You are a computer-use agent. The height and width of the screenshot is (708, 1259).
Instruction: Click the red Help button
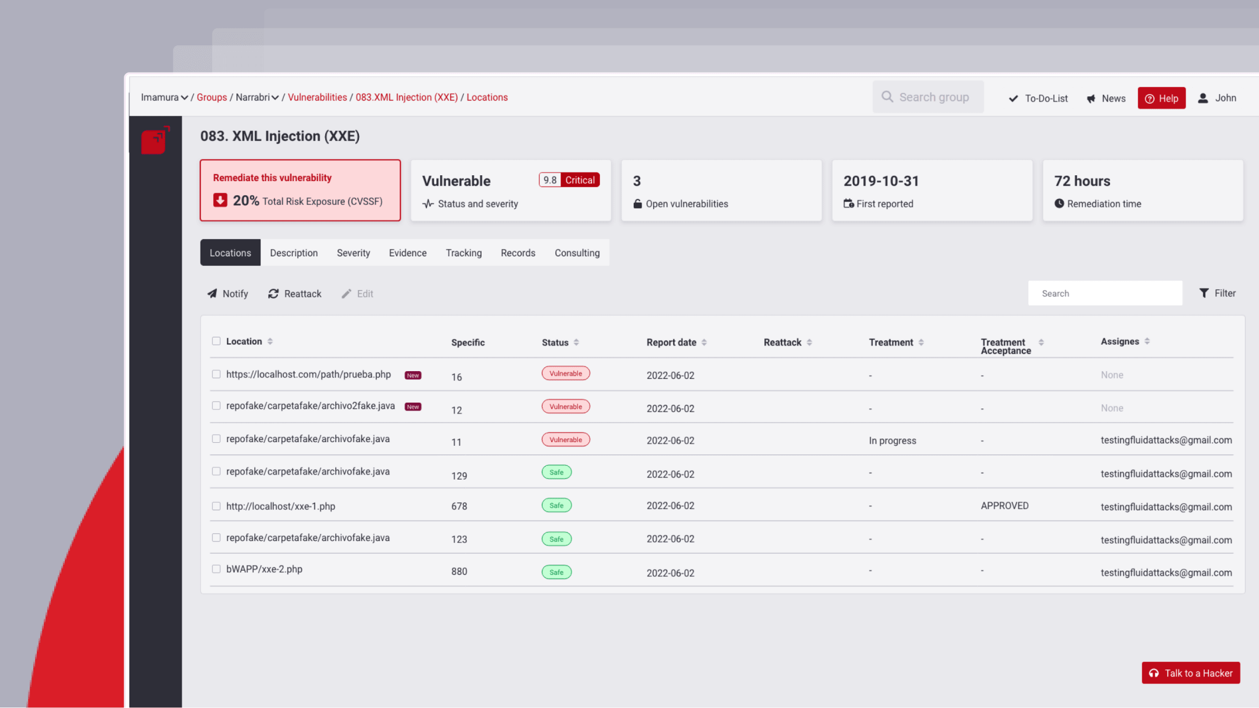[x=1162, y=98]
